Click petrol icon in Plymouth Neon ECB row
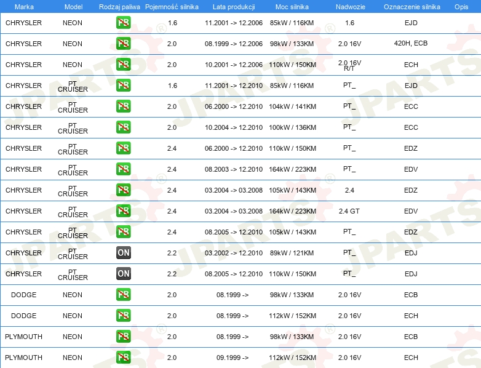Viewport: 481px width, 368px height. (x=123, y=337)
